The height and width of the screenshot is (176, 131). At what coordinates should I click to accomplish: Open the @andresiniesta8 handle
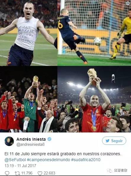click(30, 144)
